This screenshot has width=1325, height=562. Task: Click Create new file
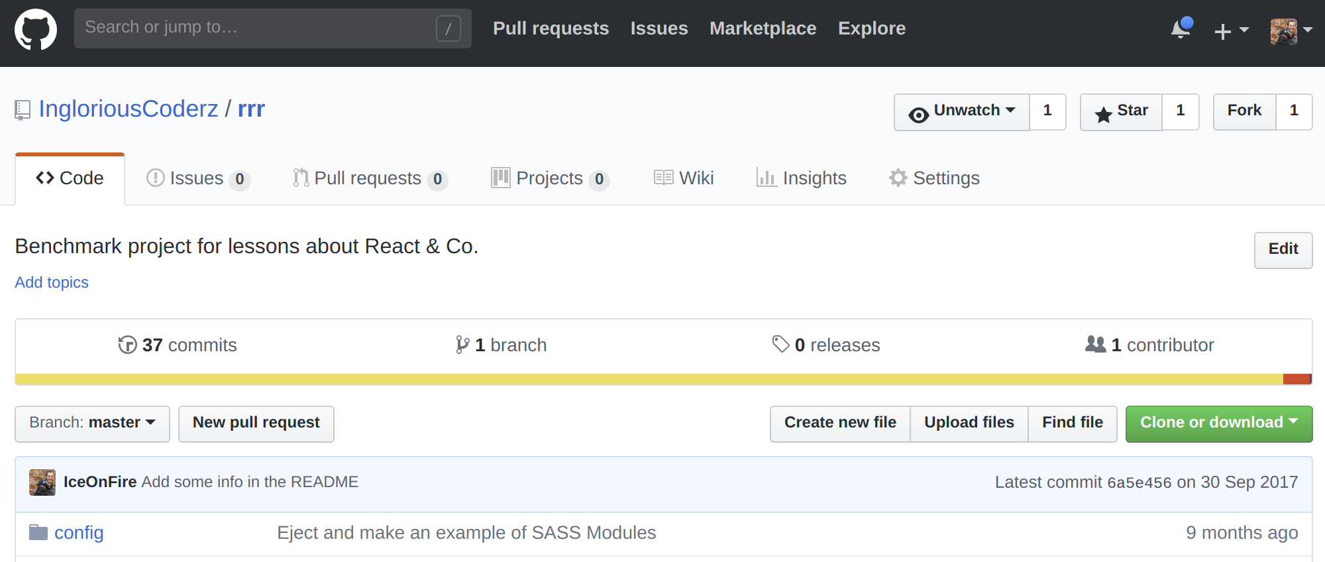[840, 423]
